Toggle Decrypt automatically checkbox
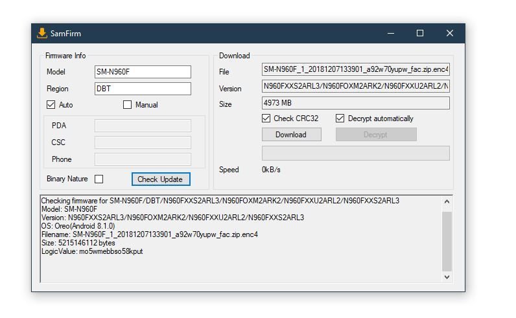Viewport: 516px width, 318px height. click(340, 119)
